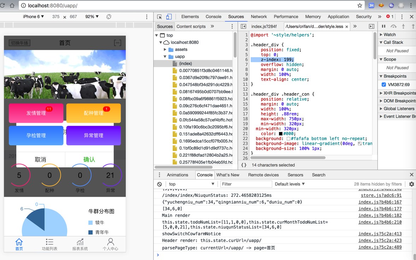The height and width of the screenshot is (260, 416).
Task: Open the 92% zoom dropdown
Action: point(92,17)
